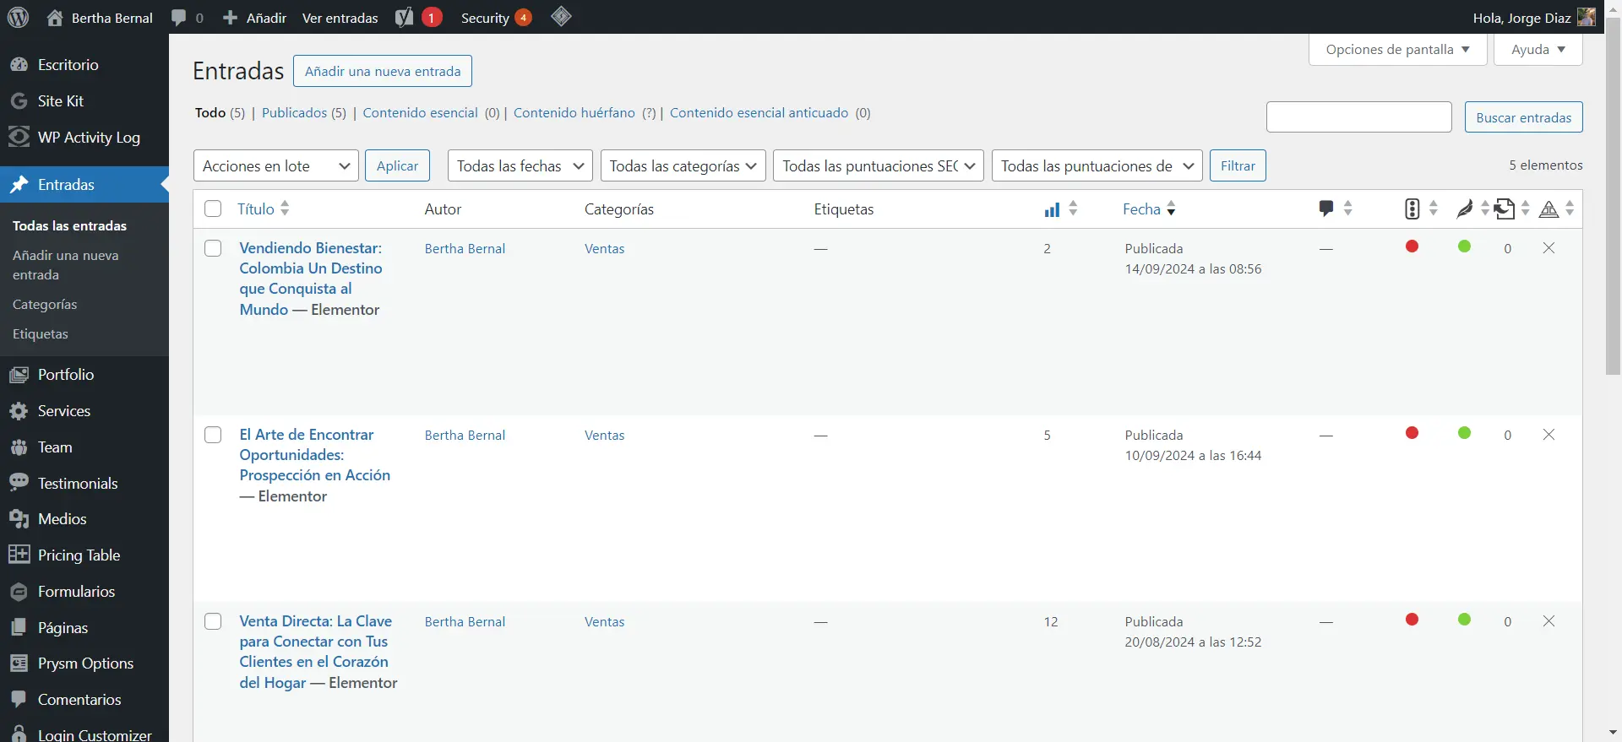Viewport: 1622px width, 742px height.
Task: Sort by the comments bubble column icon
Action: (1326, 209)
